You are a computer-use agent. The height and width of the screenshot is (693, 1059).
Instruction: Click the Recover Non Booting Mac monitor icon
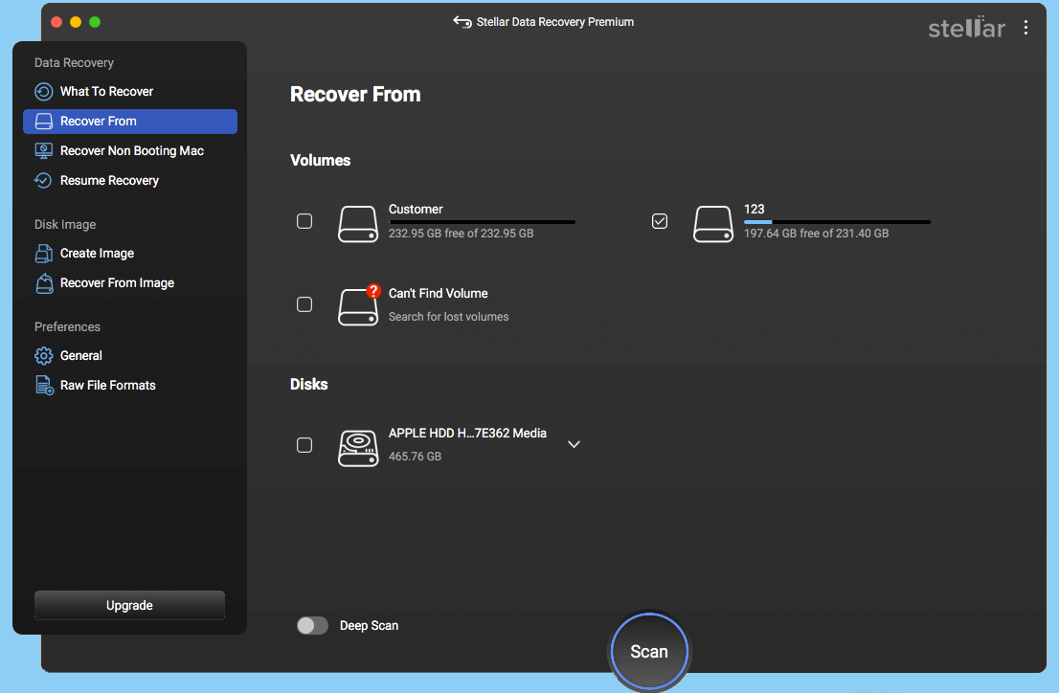(44, 150)
